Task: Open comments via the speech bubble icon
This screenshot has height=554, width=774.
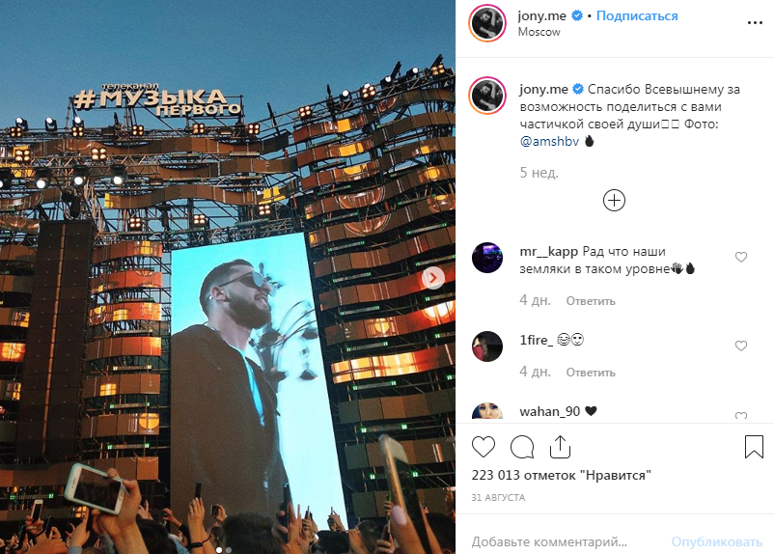Action: (522, 447)
